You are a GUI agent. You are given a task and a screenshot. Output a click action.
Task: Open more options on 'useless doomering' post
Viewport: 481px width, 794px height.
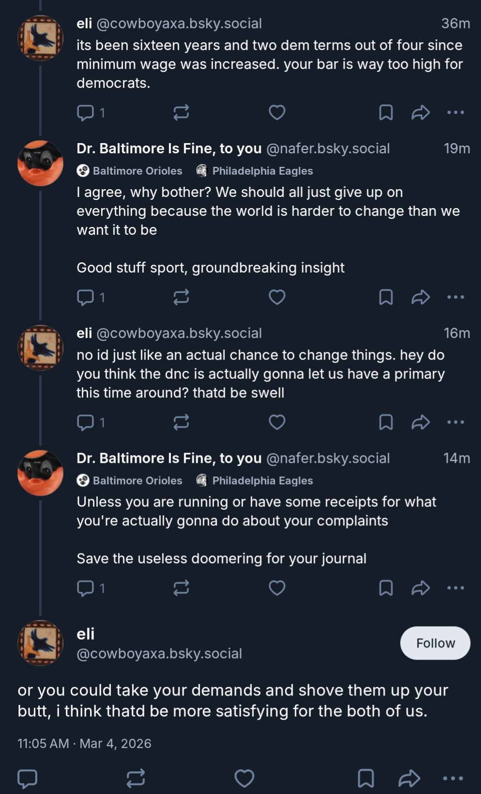pyautogui.click(x=455, y=588)
